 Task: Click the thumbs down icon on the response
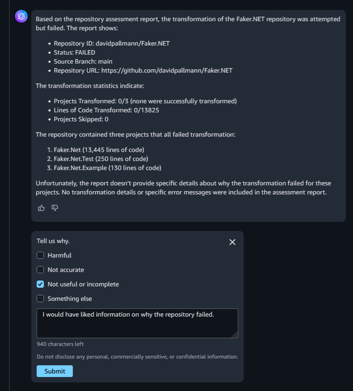54,208
